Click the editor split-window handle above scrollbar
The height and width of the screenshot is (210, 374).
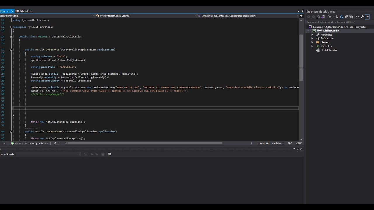point(301,16)
